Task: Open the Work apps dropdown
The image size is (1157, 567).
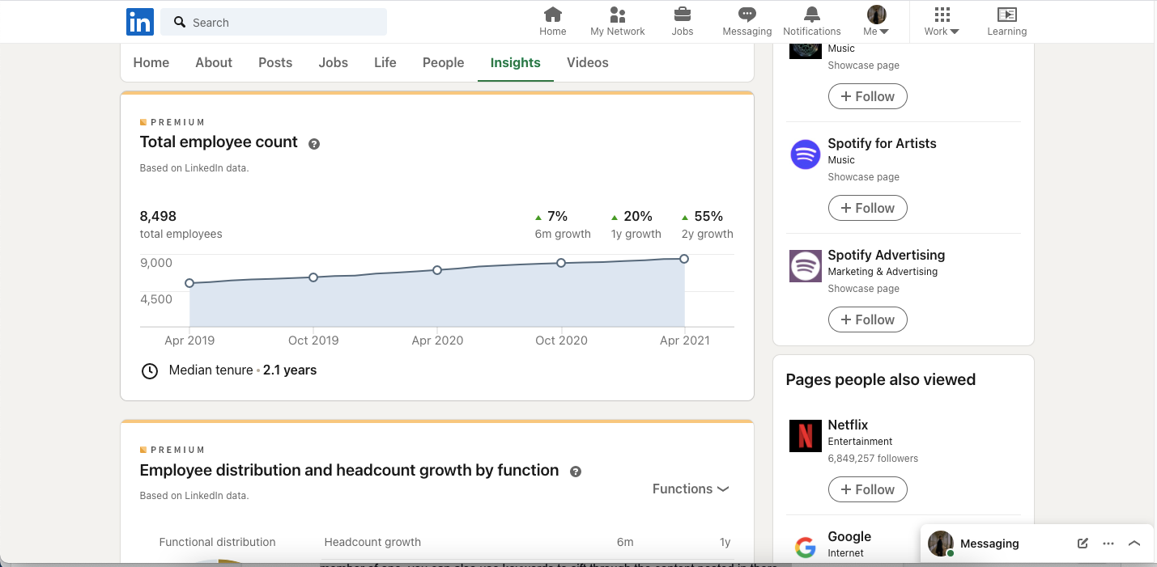Action: 942,22
